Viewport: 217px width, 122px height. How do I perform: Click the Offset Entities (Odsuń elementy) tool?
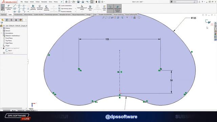[46, 8]
